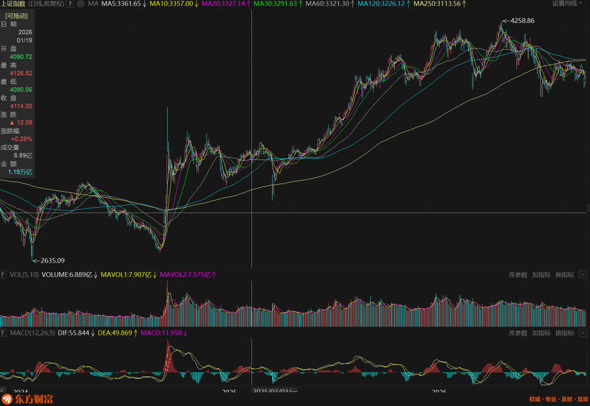Click the 2025/03/03/一 crosshair date label
Viewport: 590px width, 406px height.
[x=275, y=391]
